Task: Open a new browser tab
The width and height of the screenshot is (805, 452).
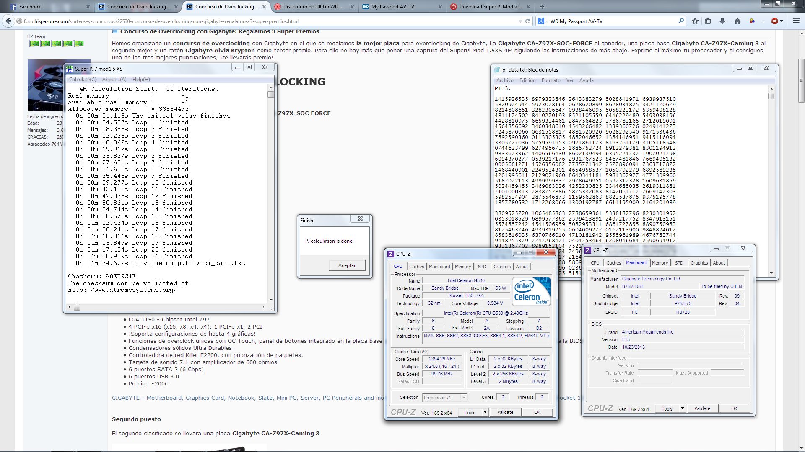Action: pyautogui.click(x=542, y=6)
